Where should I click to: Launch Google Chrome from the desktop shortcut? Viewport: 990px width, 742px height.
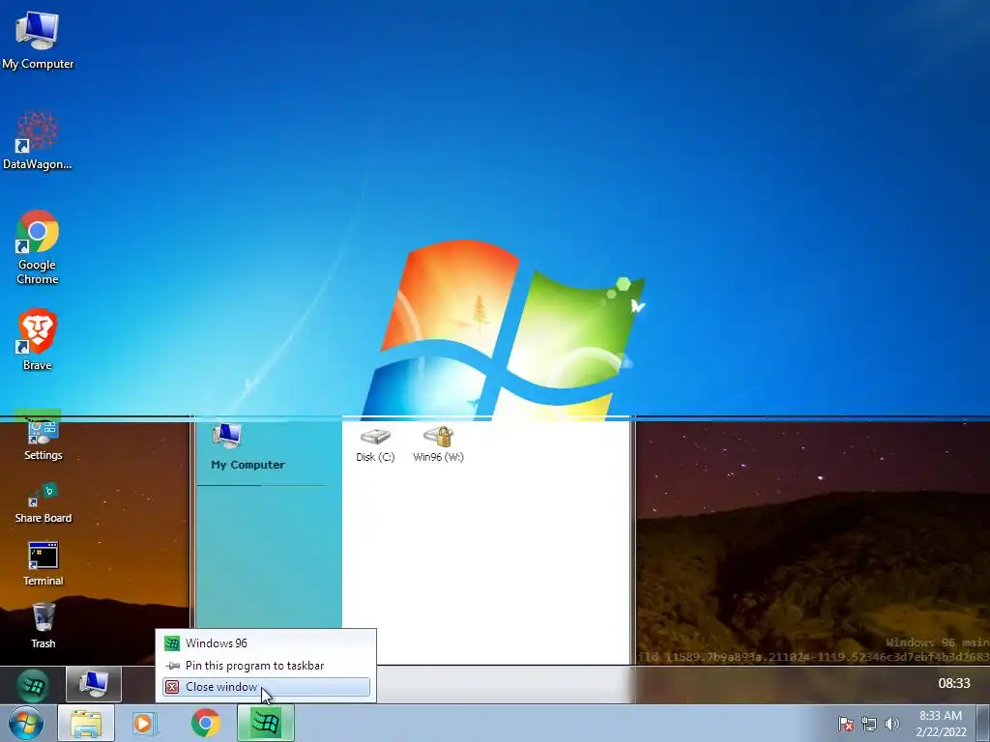click(38, 247)
